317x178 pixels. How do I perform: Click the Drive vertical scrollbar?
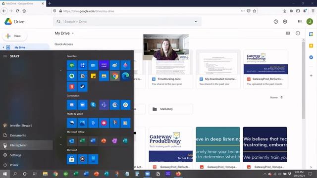(304, 80)
